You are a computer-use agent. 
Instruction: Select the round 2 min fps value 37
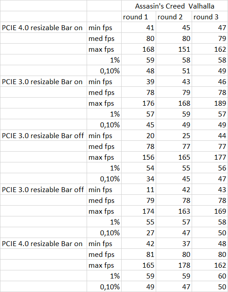[x=174, y=243]
